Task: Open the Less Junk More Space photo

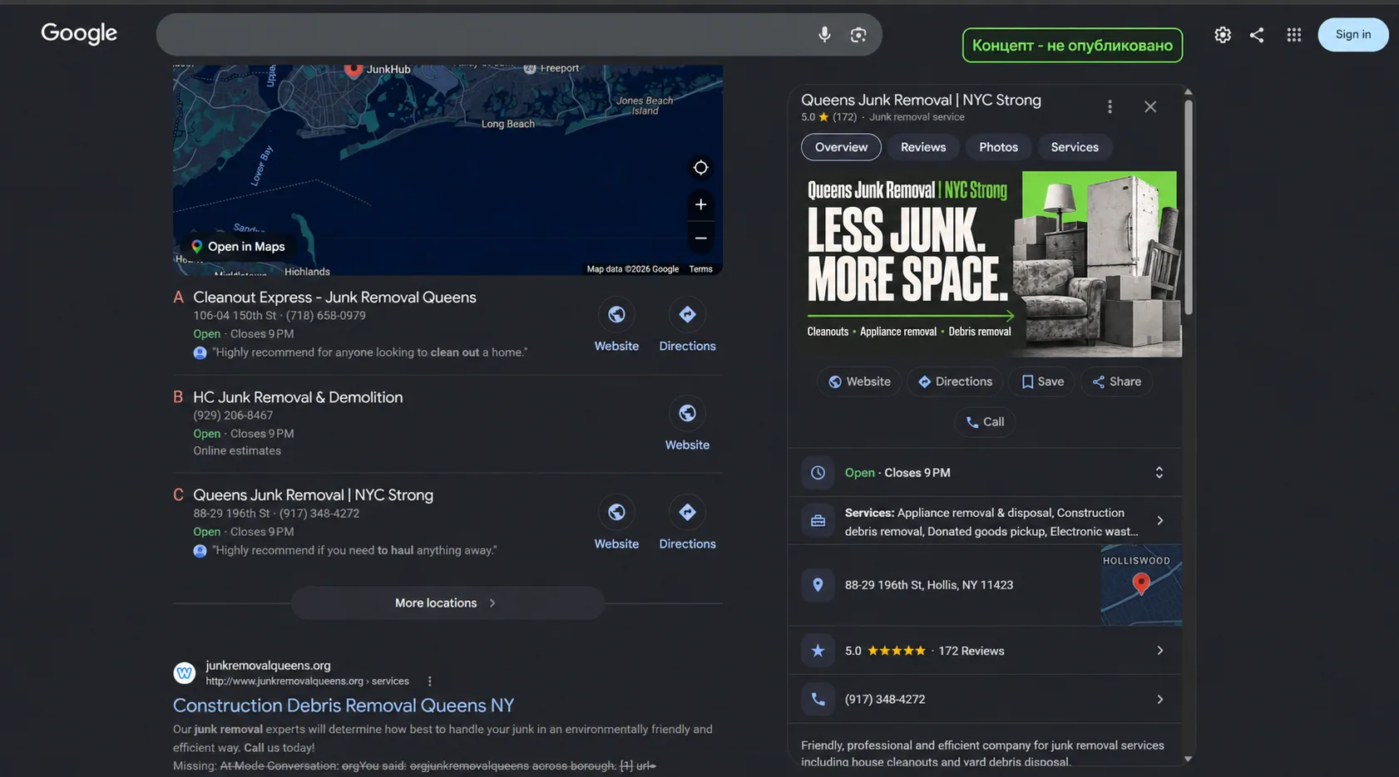Action: [991, 264]
